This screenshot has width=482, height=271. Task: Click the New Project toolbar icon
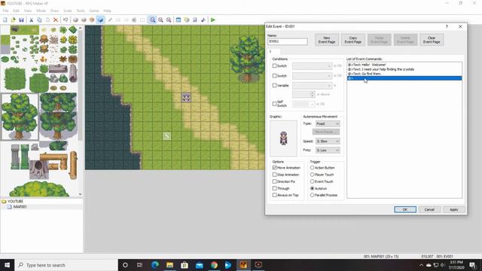tap(5, 20)
